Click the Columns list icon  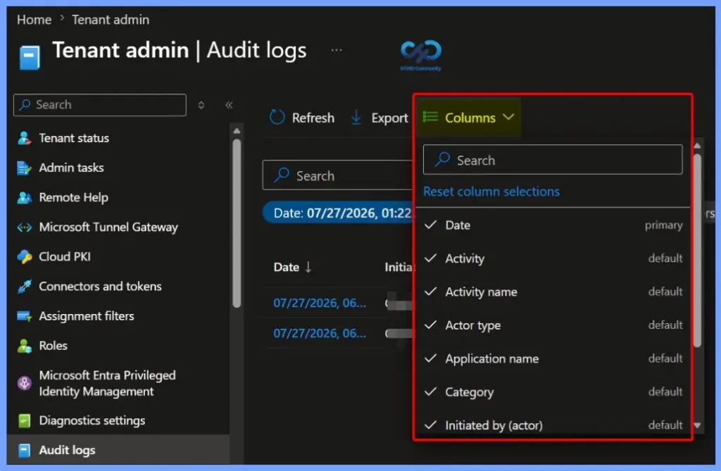tap(430, 118)
